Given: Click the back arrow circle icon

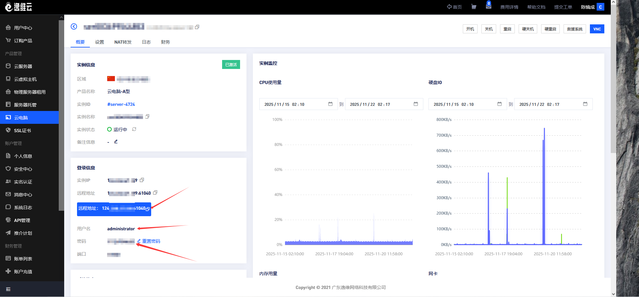Looking at the screenshot, I should [74, 27].
